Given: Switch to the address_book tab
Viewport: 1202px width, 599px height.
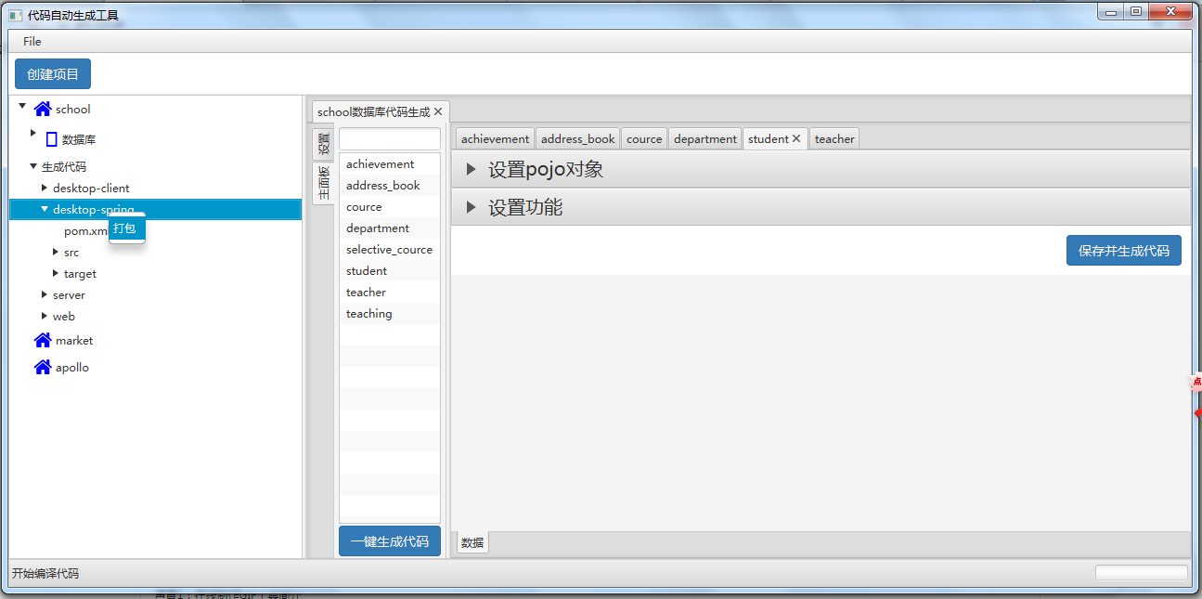Looking at the screenshot, I should pos(578,138).
